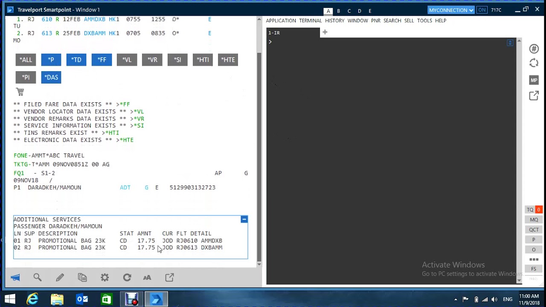Open the TQ queue counter in sidebar
546x307 pixels.
pyautogui.click(x=534, y=210)
